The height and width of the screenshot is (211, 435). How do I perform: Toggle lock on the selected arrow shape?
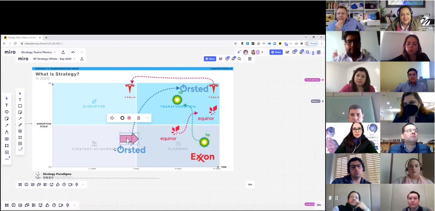point(139,118)
